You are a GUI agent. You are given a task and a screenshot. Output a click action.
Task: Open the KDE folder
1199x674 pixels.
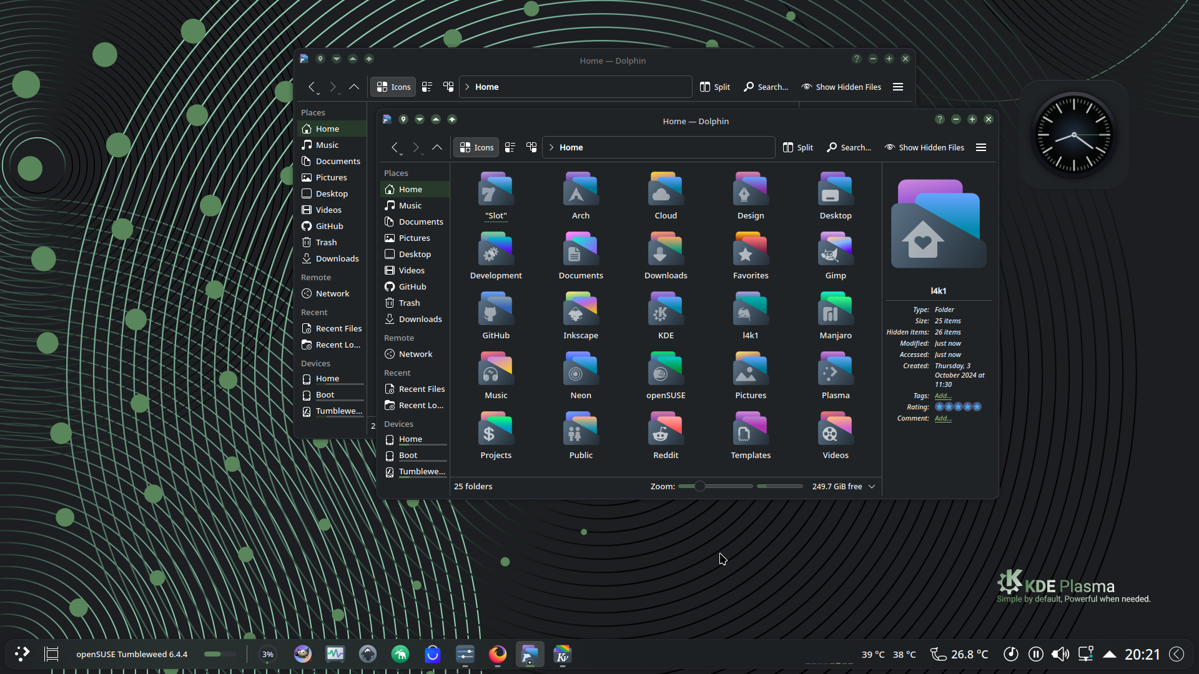(x=666, y=316)
